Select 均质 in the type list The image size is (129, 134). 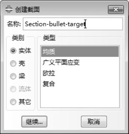[x=80, y=51]
